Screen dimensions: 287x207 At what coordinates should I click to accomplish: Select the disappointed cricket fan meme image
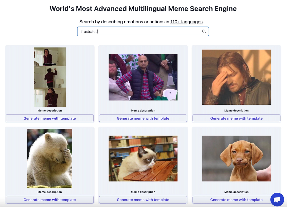[x=143, y=77]
